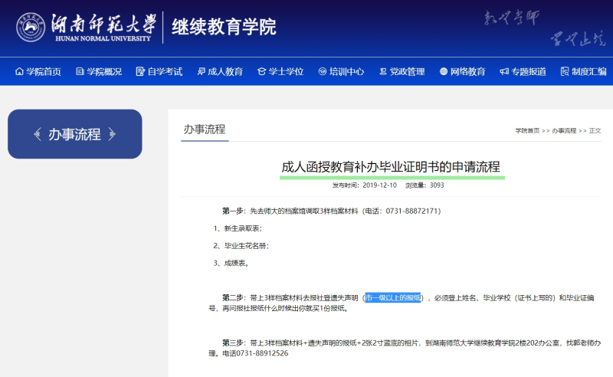This screenshot has width=613, height=377.
Task: Click the file icon beside 制度汇编
Action: coord(565,71)
